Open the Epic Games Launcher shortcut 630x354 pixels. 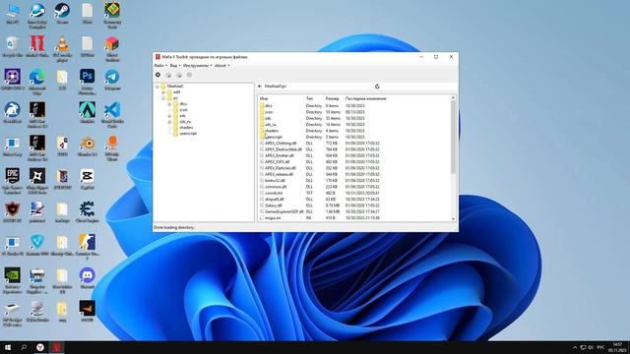pos(13,181)
